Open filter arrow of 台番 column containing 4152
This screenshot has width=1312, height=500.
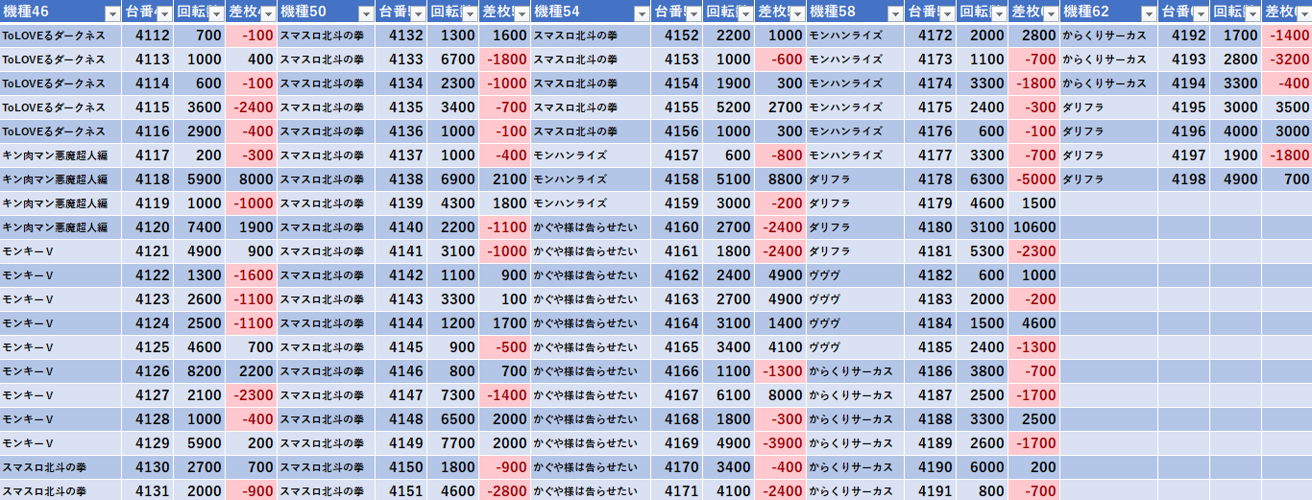tap(693, 13)
